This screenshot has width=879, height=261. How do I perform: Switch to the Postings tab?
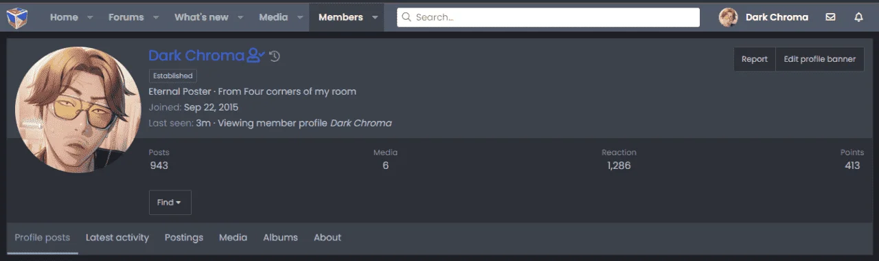pos(184,238)
